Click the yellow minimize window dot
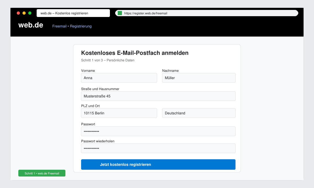 tap(24, 13)
